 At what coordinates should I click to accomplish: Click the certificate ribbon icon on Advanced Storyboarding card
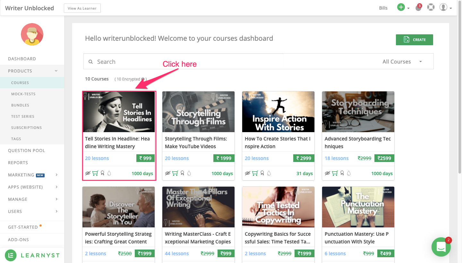click(342, 173)
